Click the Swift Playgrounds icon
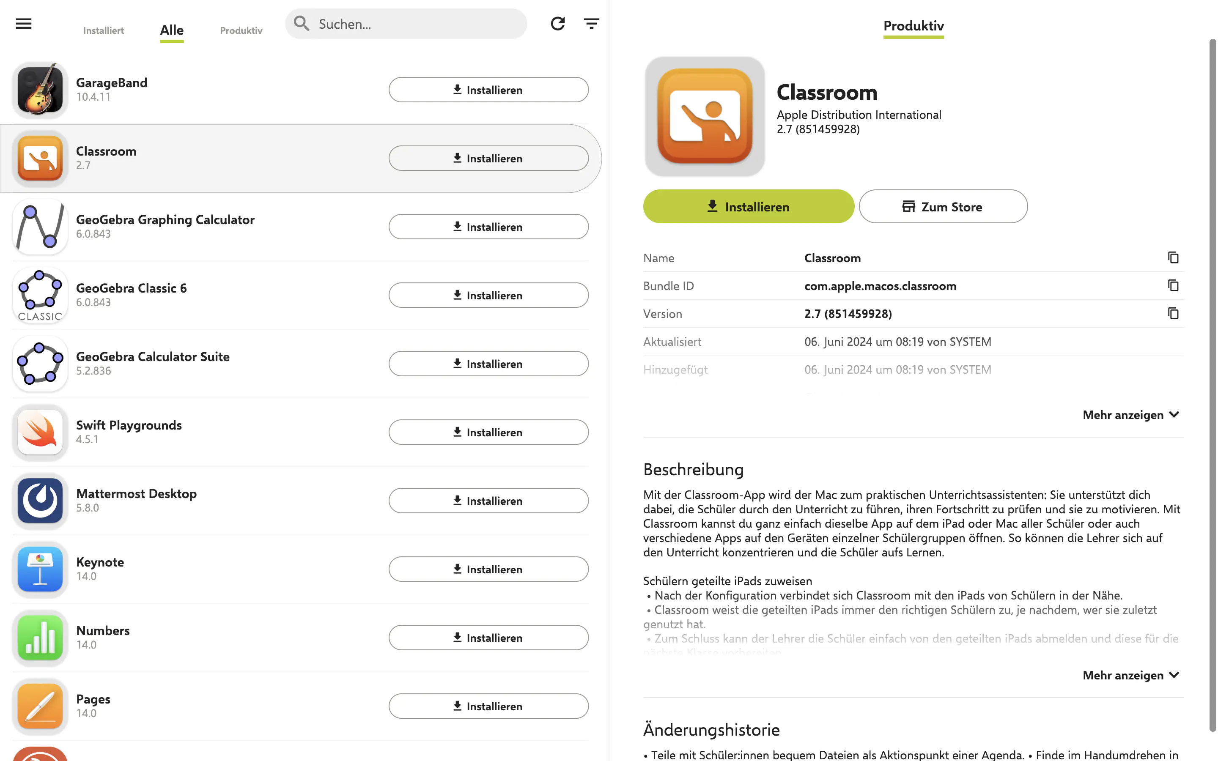 (x=38, y=430)
